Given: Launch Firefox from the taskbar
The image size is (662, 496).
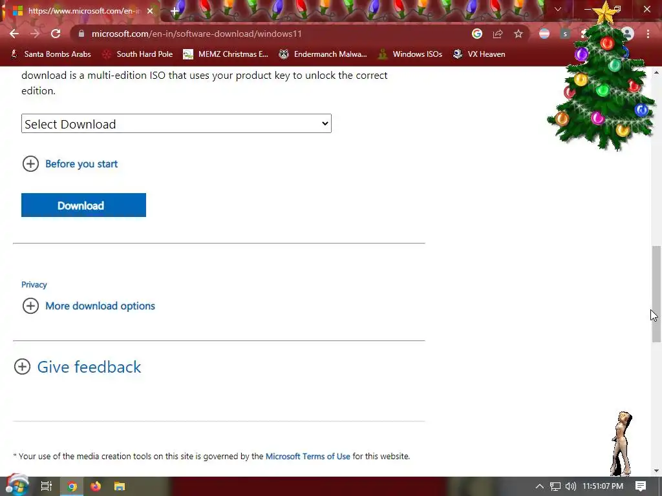Looking at the screenshot, I should coord(96,486).
